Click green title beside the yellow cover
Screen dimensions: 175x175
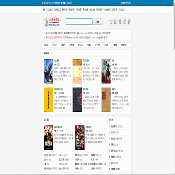pos(59,89)
